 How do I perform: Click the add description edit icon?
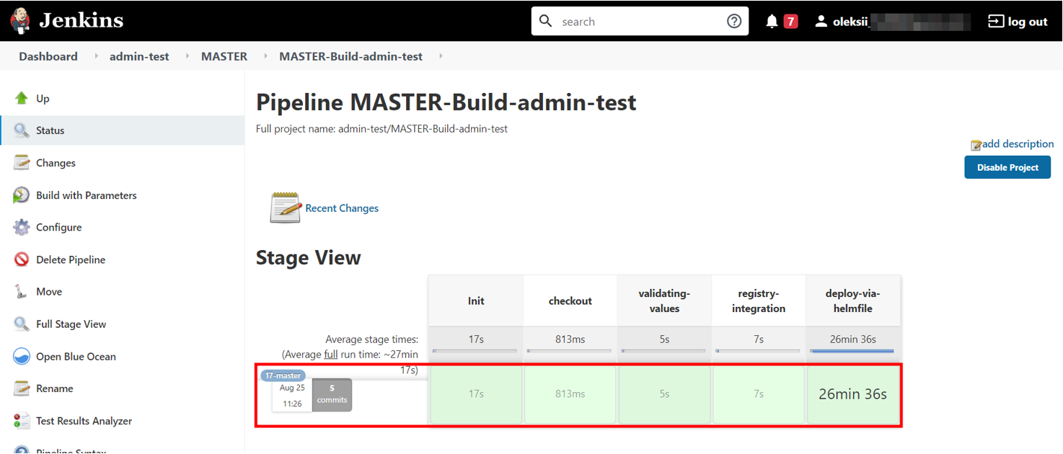(x=976, y=145)
